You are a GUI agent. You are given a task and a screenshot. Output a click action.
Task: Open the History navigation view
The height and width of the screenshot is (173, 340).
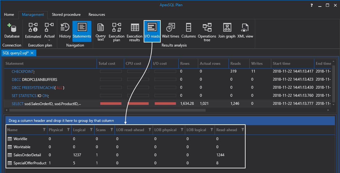(65, 31)
